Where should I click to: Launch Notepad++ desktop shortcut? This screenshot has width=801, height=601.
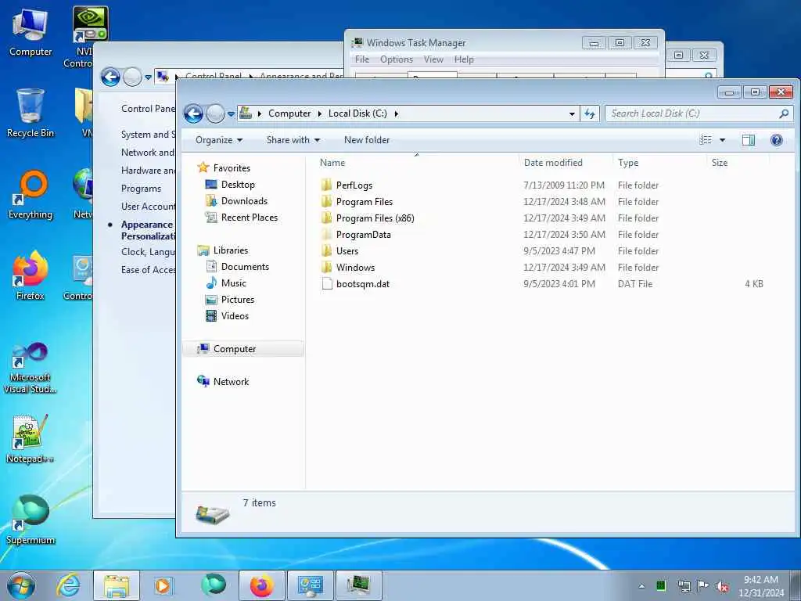[31, 439]
